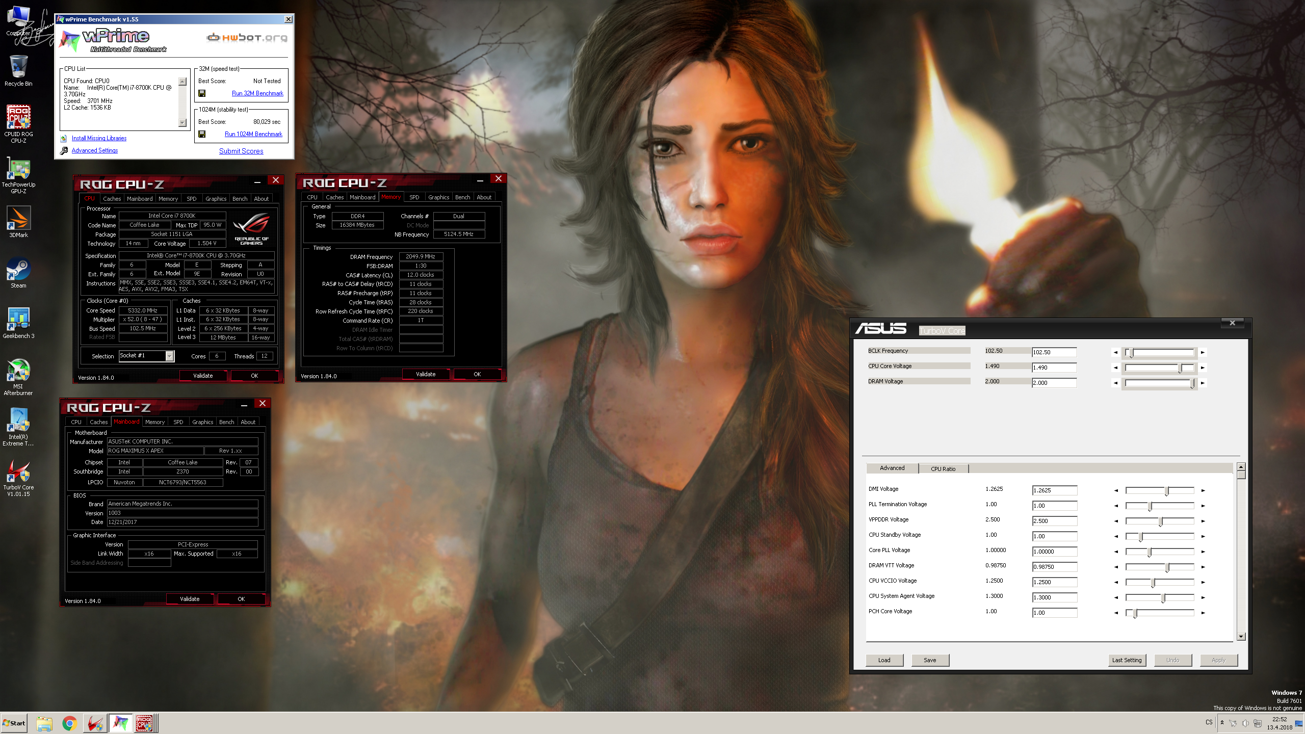Click the CS language indicator in taskbar
This screenshot has height=734, width=1305.
point(1209,722)
